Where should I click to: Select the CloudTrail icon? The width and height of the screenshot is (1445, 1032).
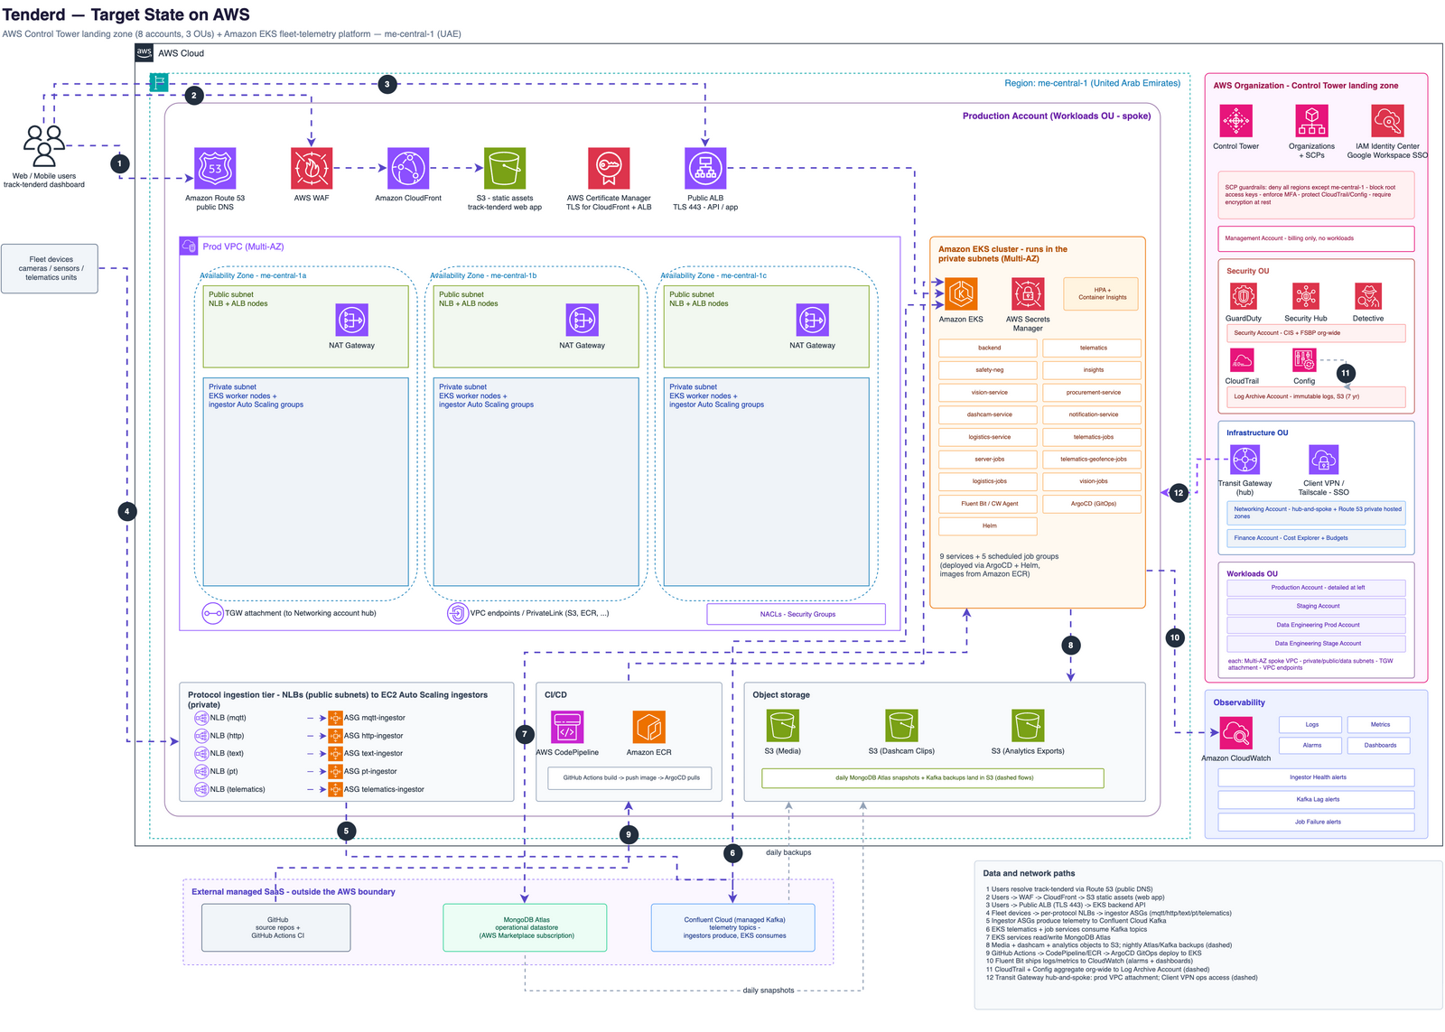pos(1242,360)
